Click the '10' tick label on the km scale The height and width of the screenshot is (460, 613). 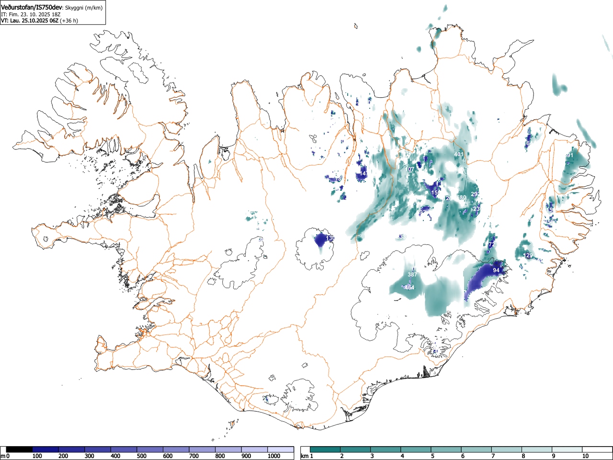coord(585,456)
